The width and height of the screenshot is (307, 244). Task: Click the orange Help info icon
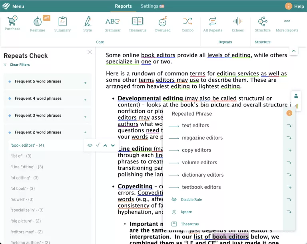(x=288, y=6)
